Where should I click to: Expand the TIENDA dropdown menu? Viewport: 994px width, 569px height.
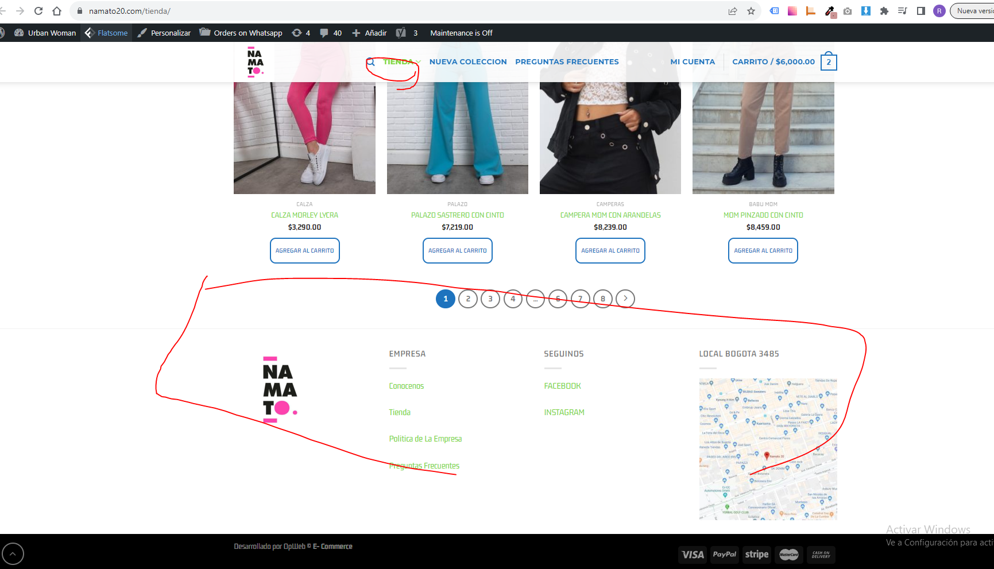[401, 62]
